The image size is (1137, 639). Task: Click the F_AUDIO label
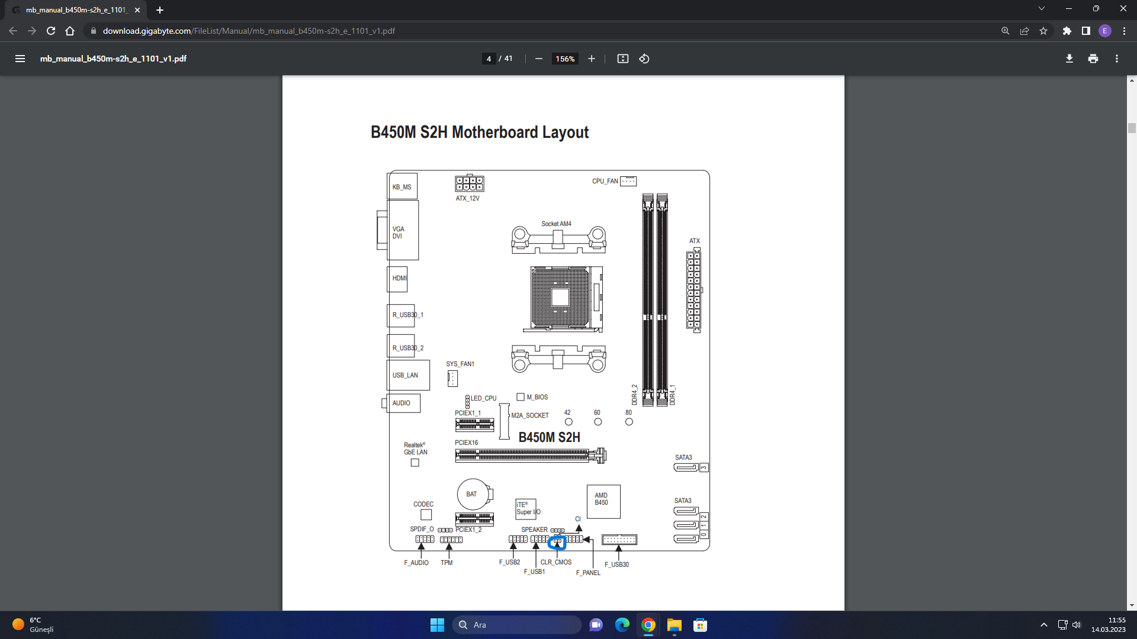(416, 563)
